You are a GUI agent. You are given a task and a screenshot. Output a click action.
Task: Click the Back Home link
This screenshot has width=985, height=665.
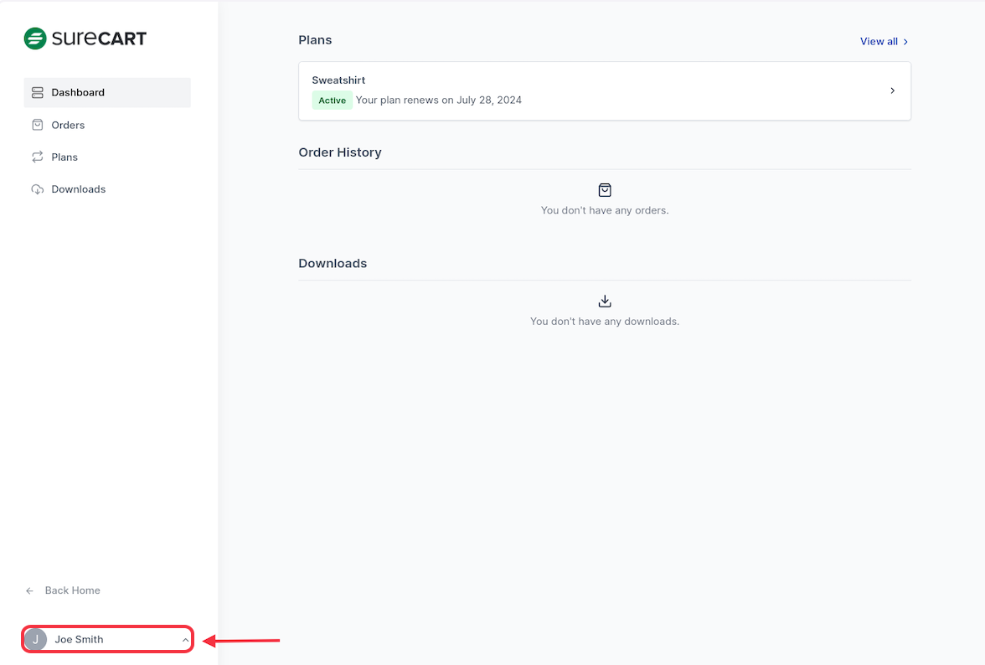[x=72, y=590]
